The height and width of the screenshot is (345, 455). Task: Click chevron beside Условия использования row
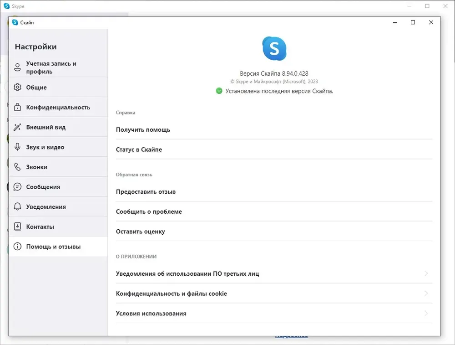pos(426,313)
